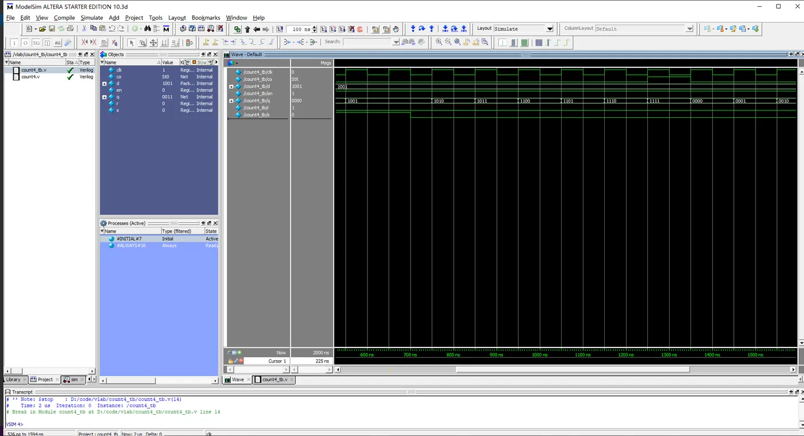The image size is (804, 436).
Task: Select /count4_tb/clk signal in Wave
Action: [x=257, y=72]
